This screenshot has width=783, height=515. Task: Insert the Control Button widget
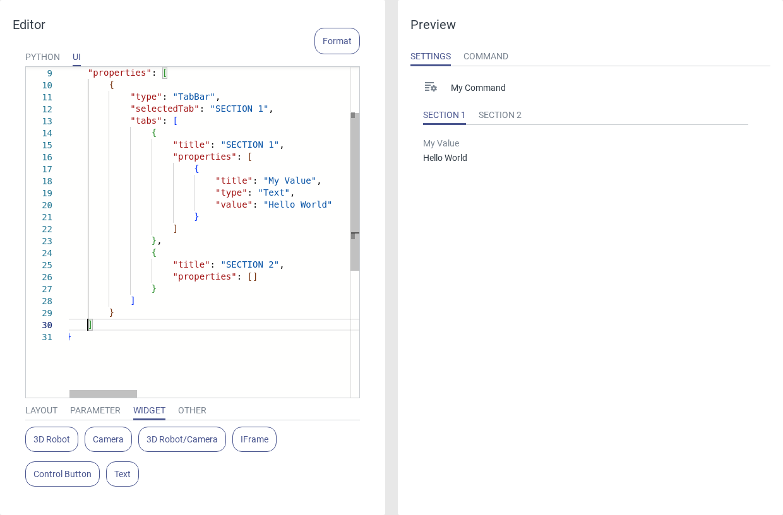(63, 474)
